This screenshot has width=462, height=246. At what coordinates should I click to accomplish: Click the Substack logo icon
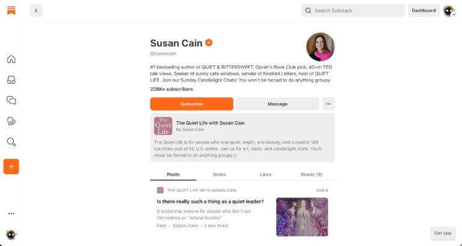tap(11, 10)
